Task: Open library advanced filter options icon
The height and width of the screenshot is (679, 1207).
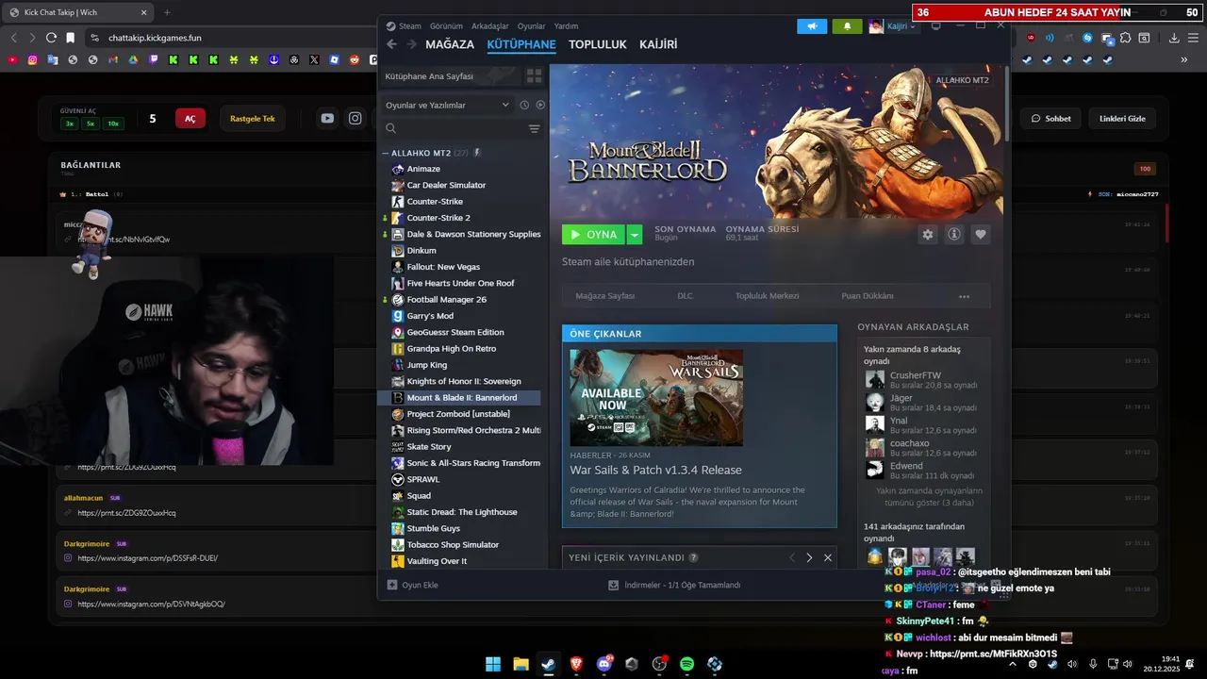Action: pos(534,128)
